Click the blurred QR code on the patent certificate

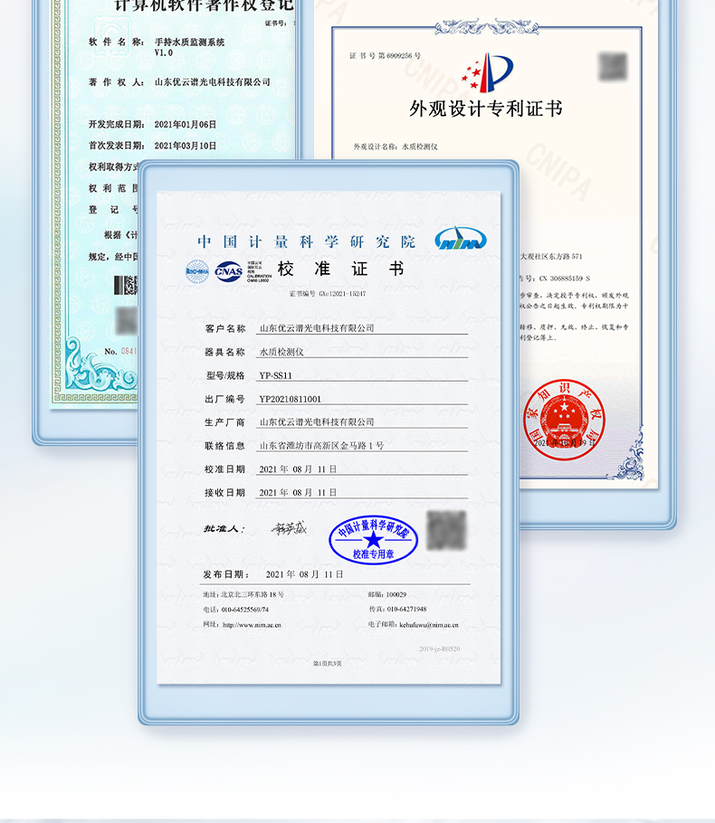613,66
